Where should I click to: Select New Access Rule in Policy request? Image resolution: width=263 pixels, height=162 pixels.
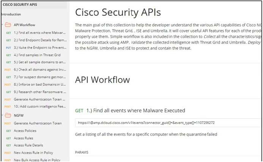click(x=33, y=153)
